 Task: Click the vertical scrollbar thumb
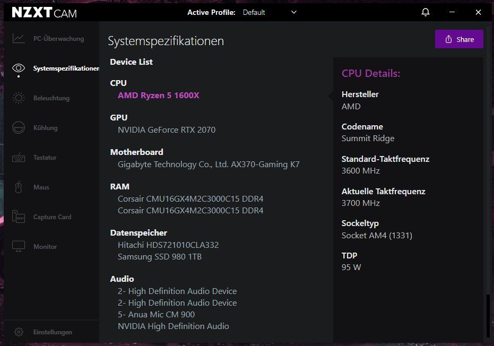tap(488, 316)
